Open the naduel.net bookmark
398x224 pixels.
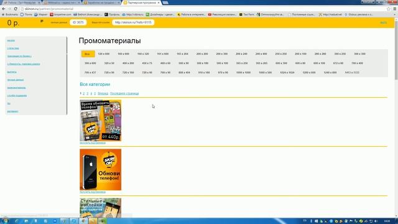330,15
